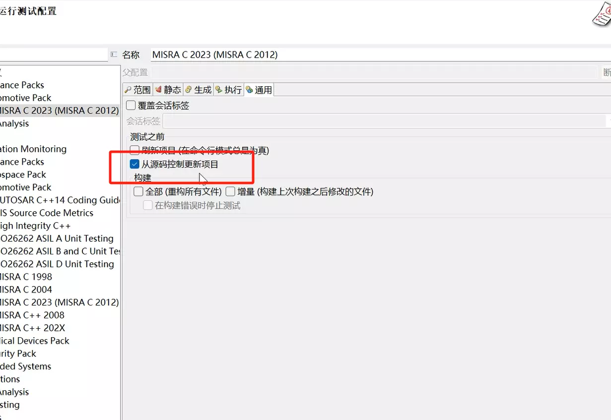Tick the 全部 (重构所有文件) checkbox
The height and width of the screenshot is (420, 611).
pyautogui.click(x=138, y=191)
